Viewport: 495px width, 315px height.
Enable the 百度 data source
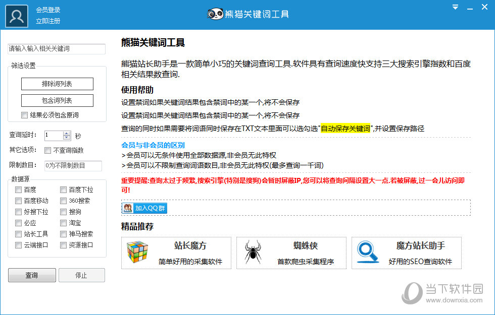(x=18, y=190)
